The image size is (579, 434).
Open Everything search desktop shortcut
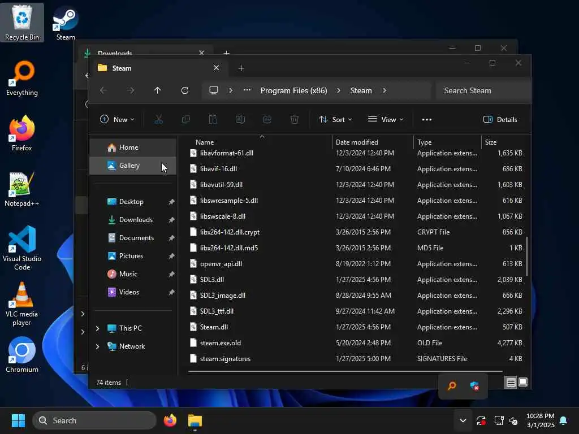pos(22,78)
